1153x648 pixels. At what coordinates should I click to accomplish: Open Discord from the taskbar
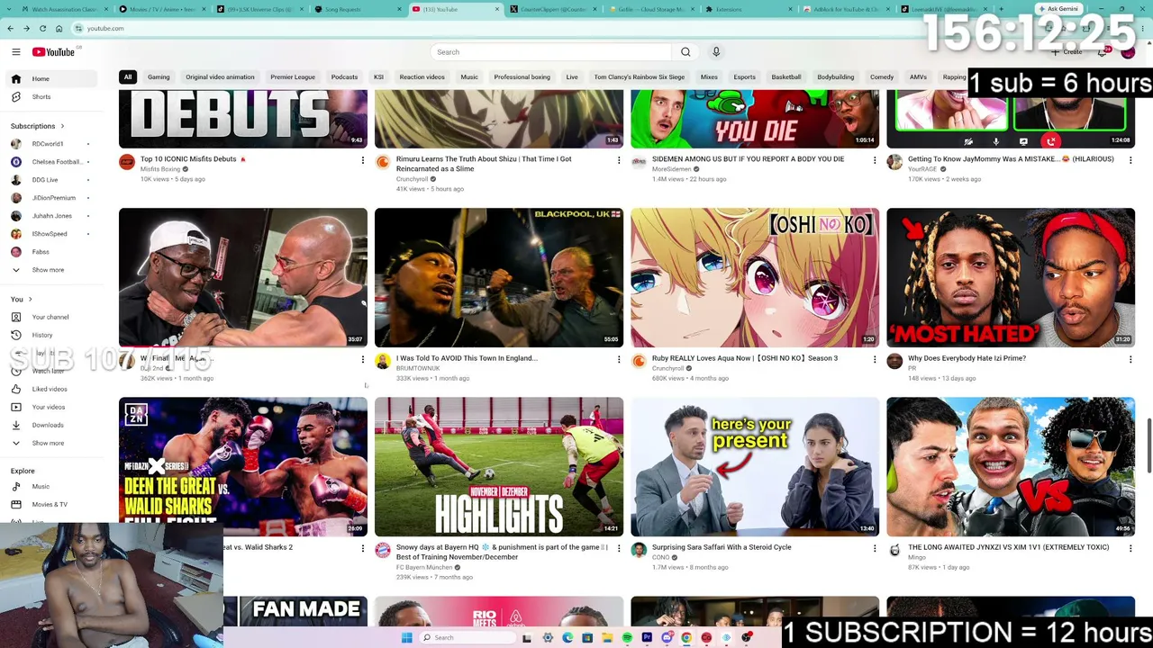click(667, 638)
